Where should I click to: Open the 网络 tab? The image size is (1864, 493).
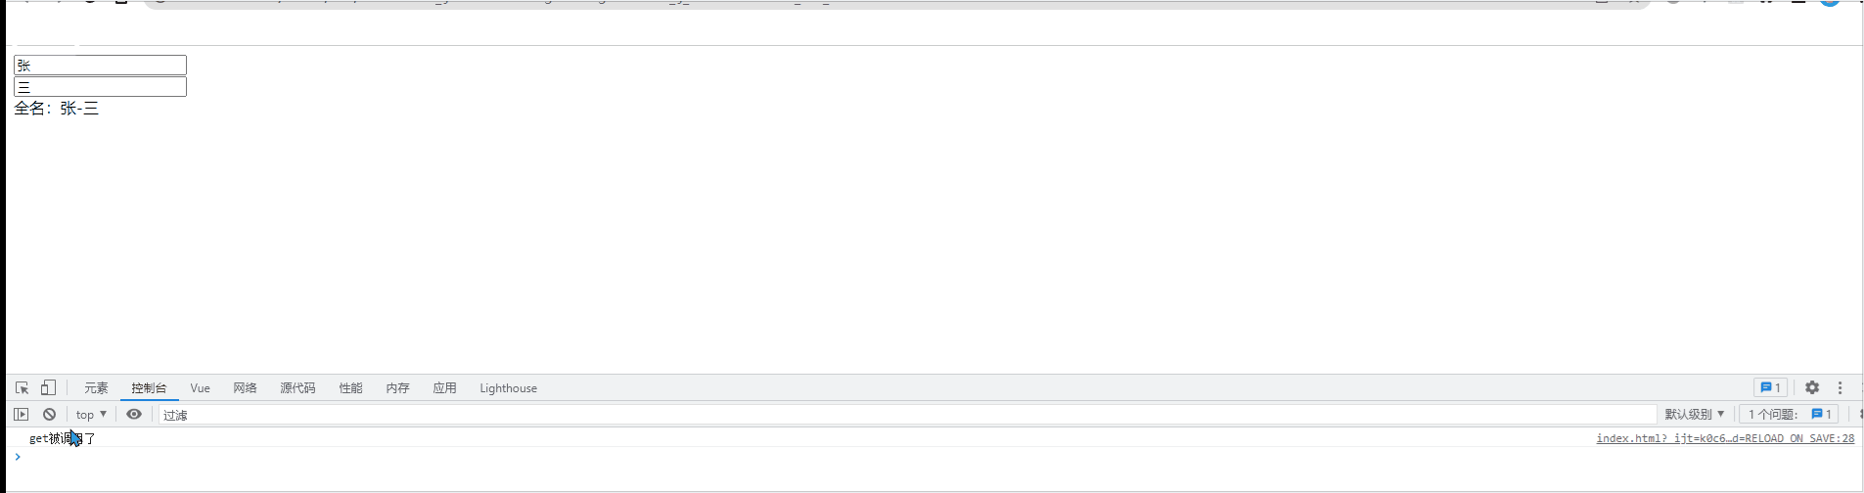(x=245, y=388)
